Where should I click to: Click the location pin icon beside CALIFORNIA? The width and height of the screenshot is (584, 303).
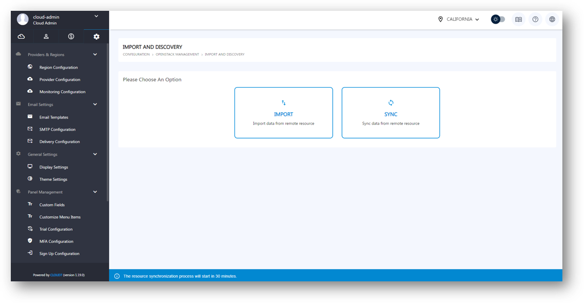pos(440,19)
